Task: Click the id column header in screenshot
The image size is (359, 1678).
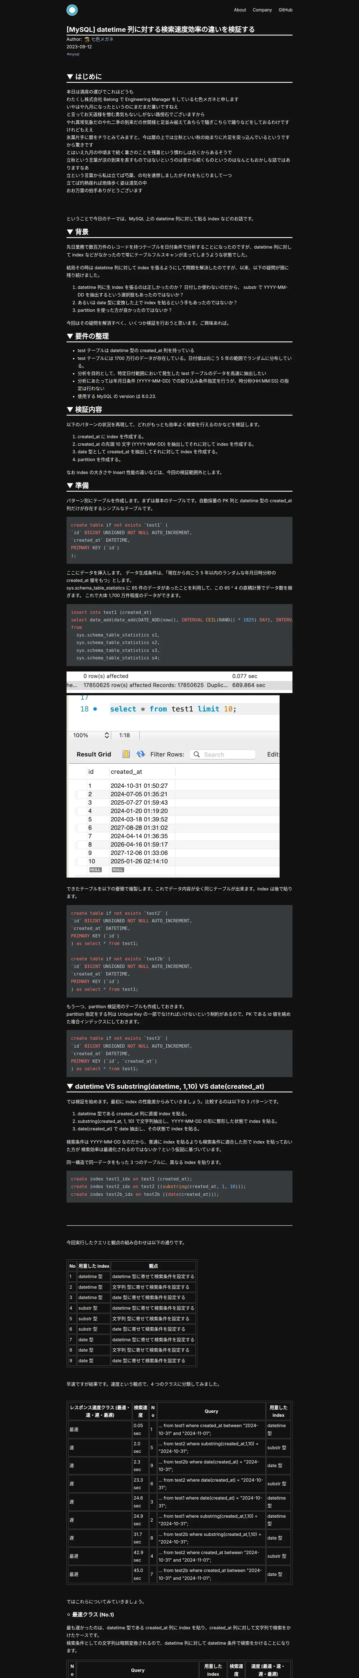Action: coord(91,772)
